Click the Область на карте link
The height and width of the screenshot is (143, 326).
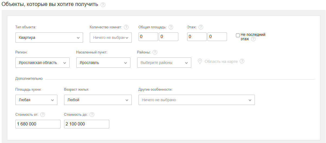221,62
